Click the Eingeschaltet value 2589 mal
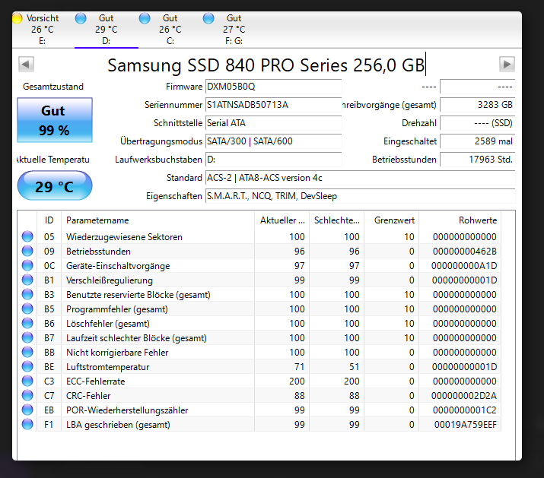 [477, 141]
